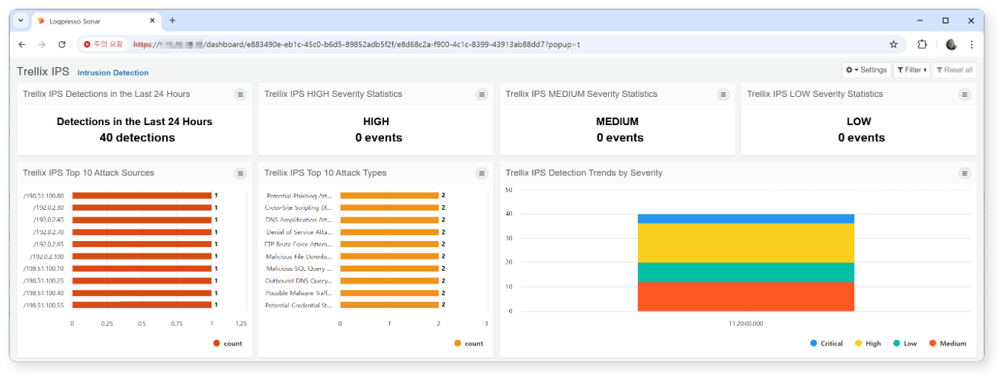Click the Intrusion Detection link

pyautogui.click(x=113, y=73)
